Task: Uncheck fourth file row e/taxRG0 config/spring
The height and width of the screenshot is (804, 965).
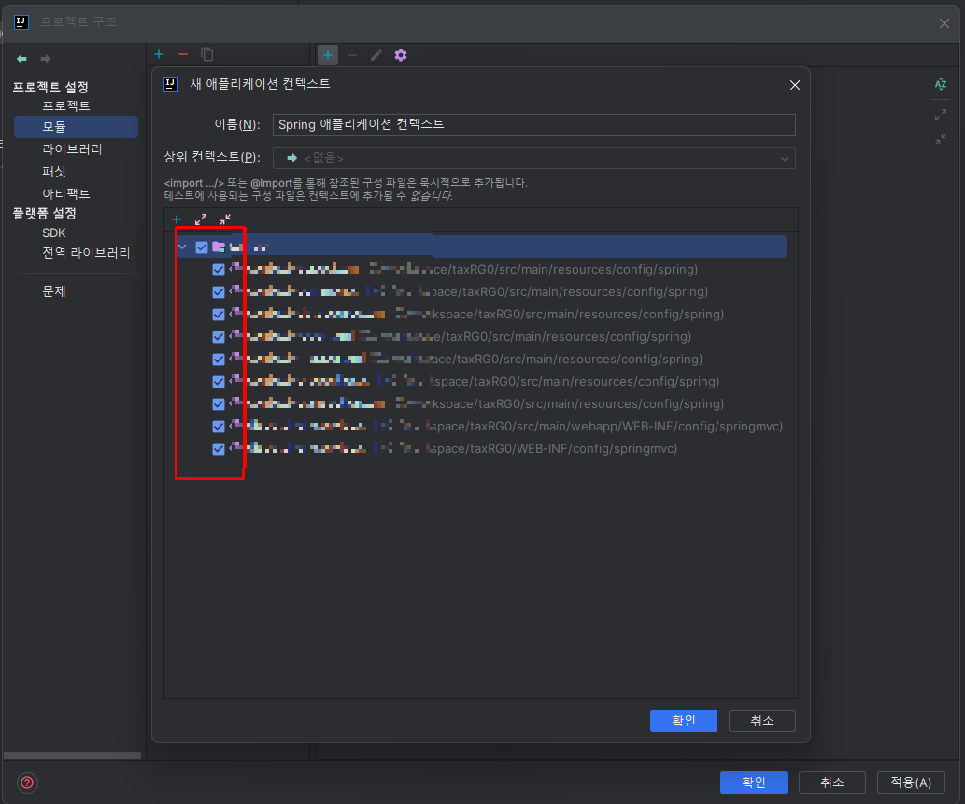Action: pos(219,337)
